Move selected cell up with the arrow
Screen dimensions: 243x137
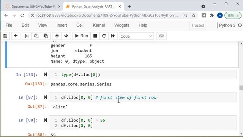pos(57,36)
